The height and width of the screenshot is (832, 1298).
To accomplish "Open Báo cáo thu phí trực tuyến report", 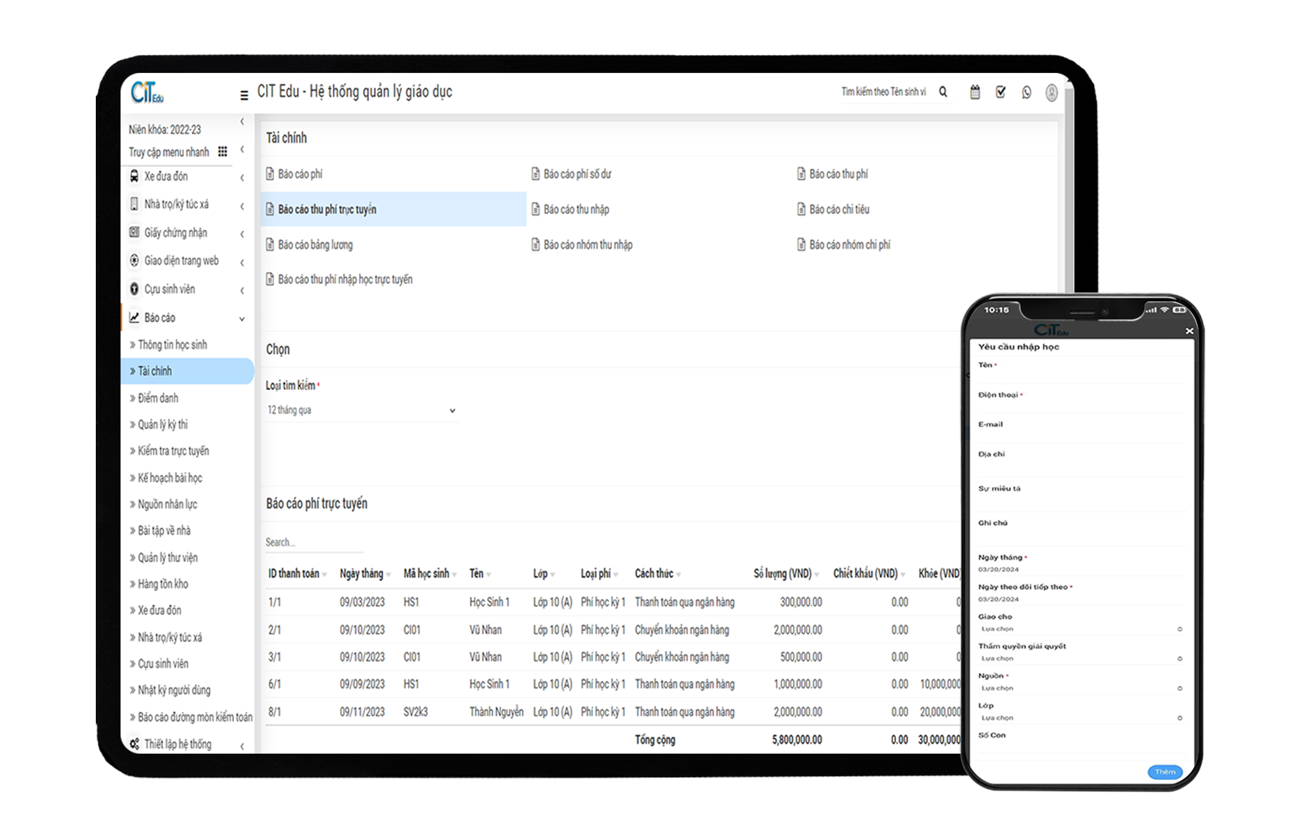I will pos(393,209).
